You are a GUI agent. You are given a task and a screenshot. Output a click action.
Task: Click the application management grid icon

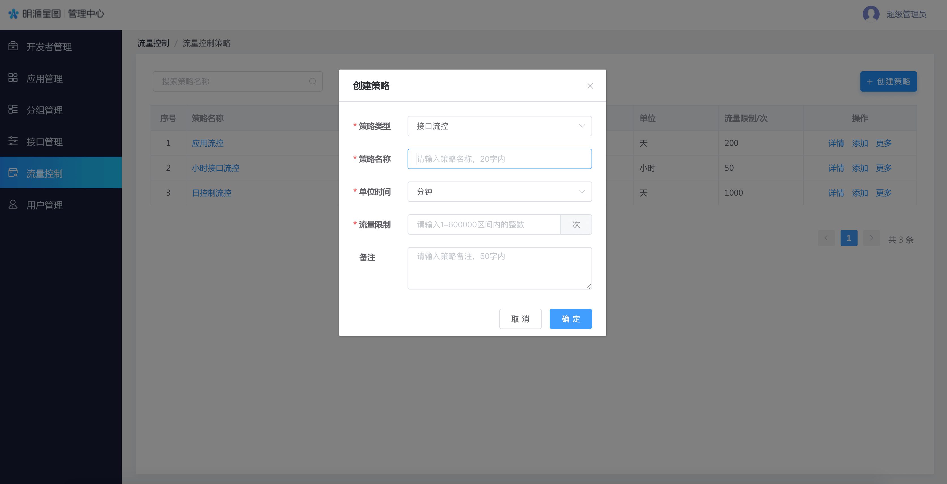click(x=13, y=77)
